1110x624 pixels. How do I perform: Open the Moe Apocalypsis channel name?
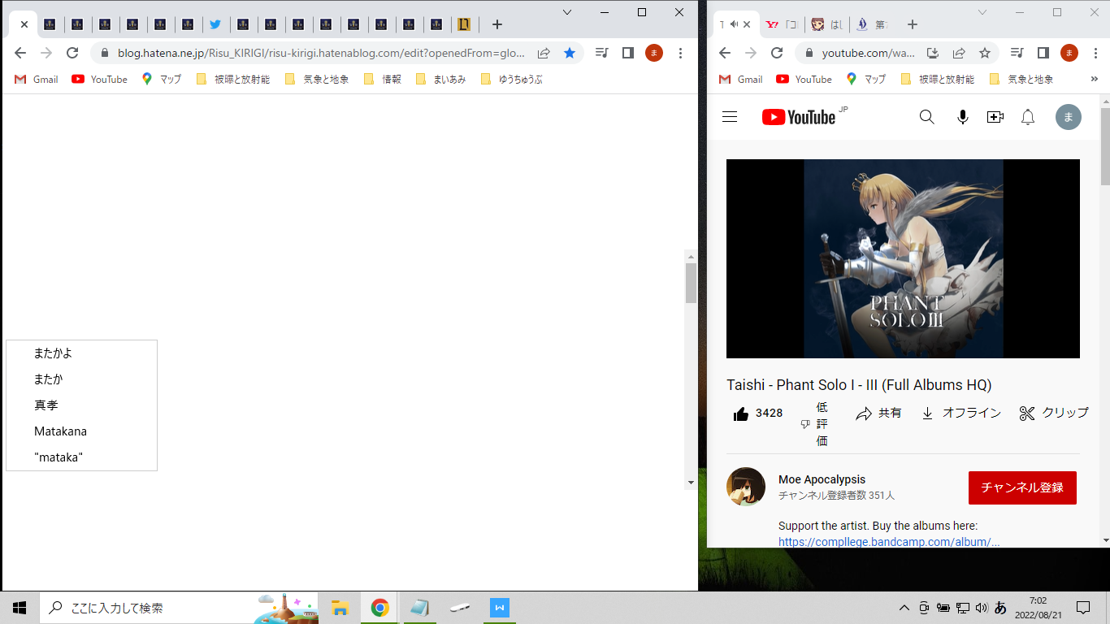[x=822, y=479]
